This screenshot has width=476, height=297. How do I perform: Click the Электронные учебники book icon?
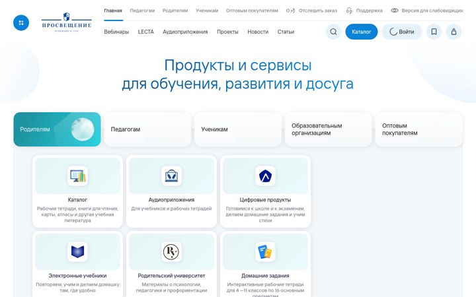[x=78, y=251]
